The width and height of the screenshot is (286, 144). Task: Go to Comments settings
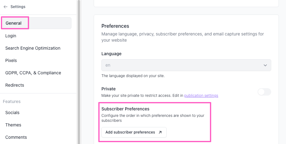click(16, 137)
